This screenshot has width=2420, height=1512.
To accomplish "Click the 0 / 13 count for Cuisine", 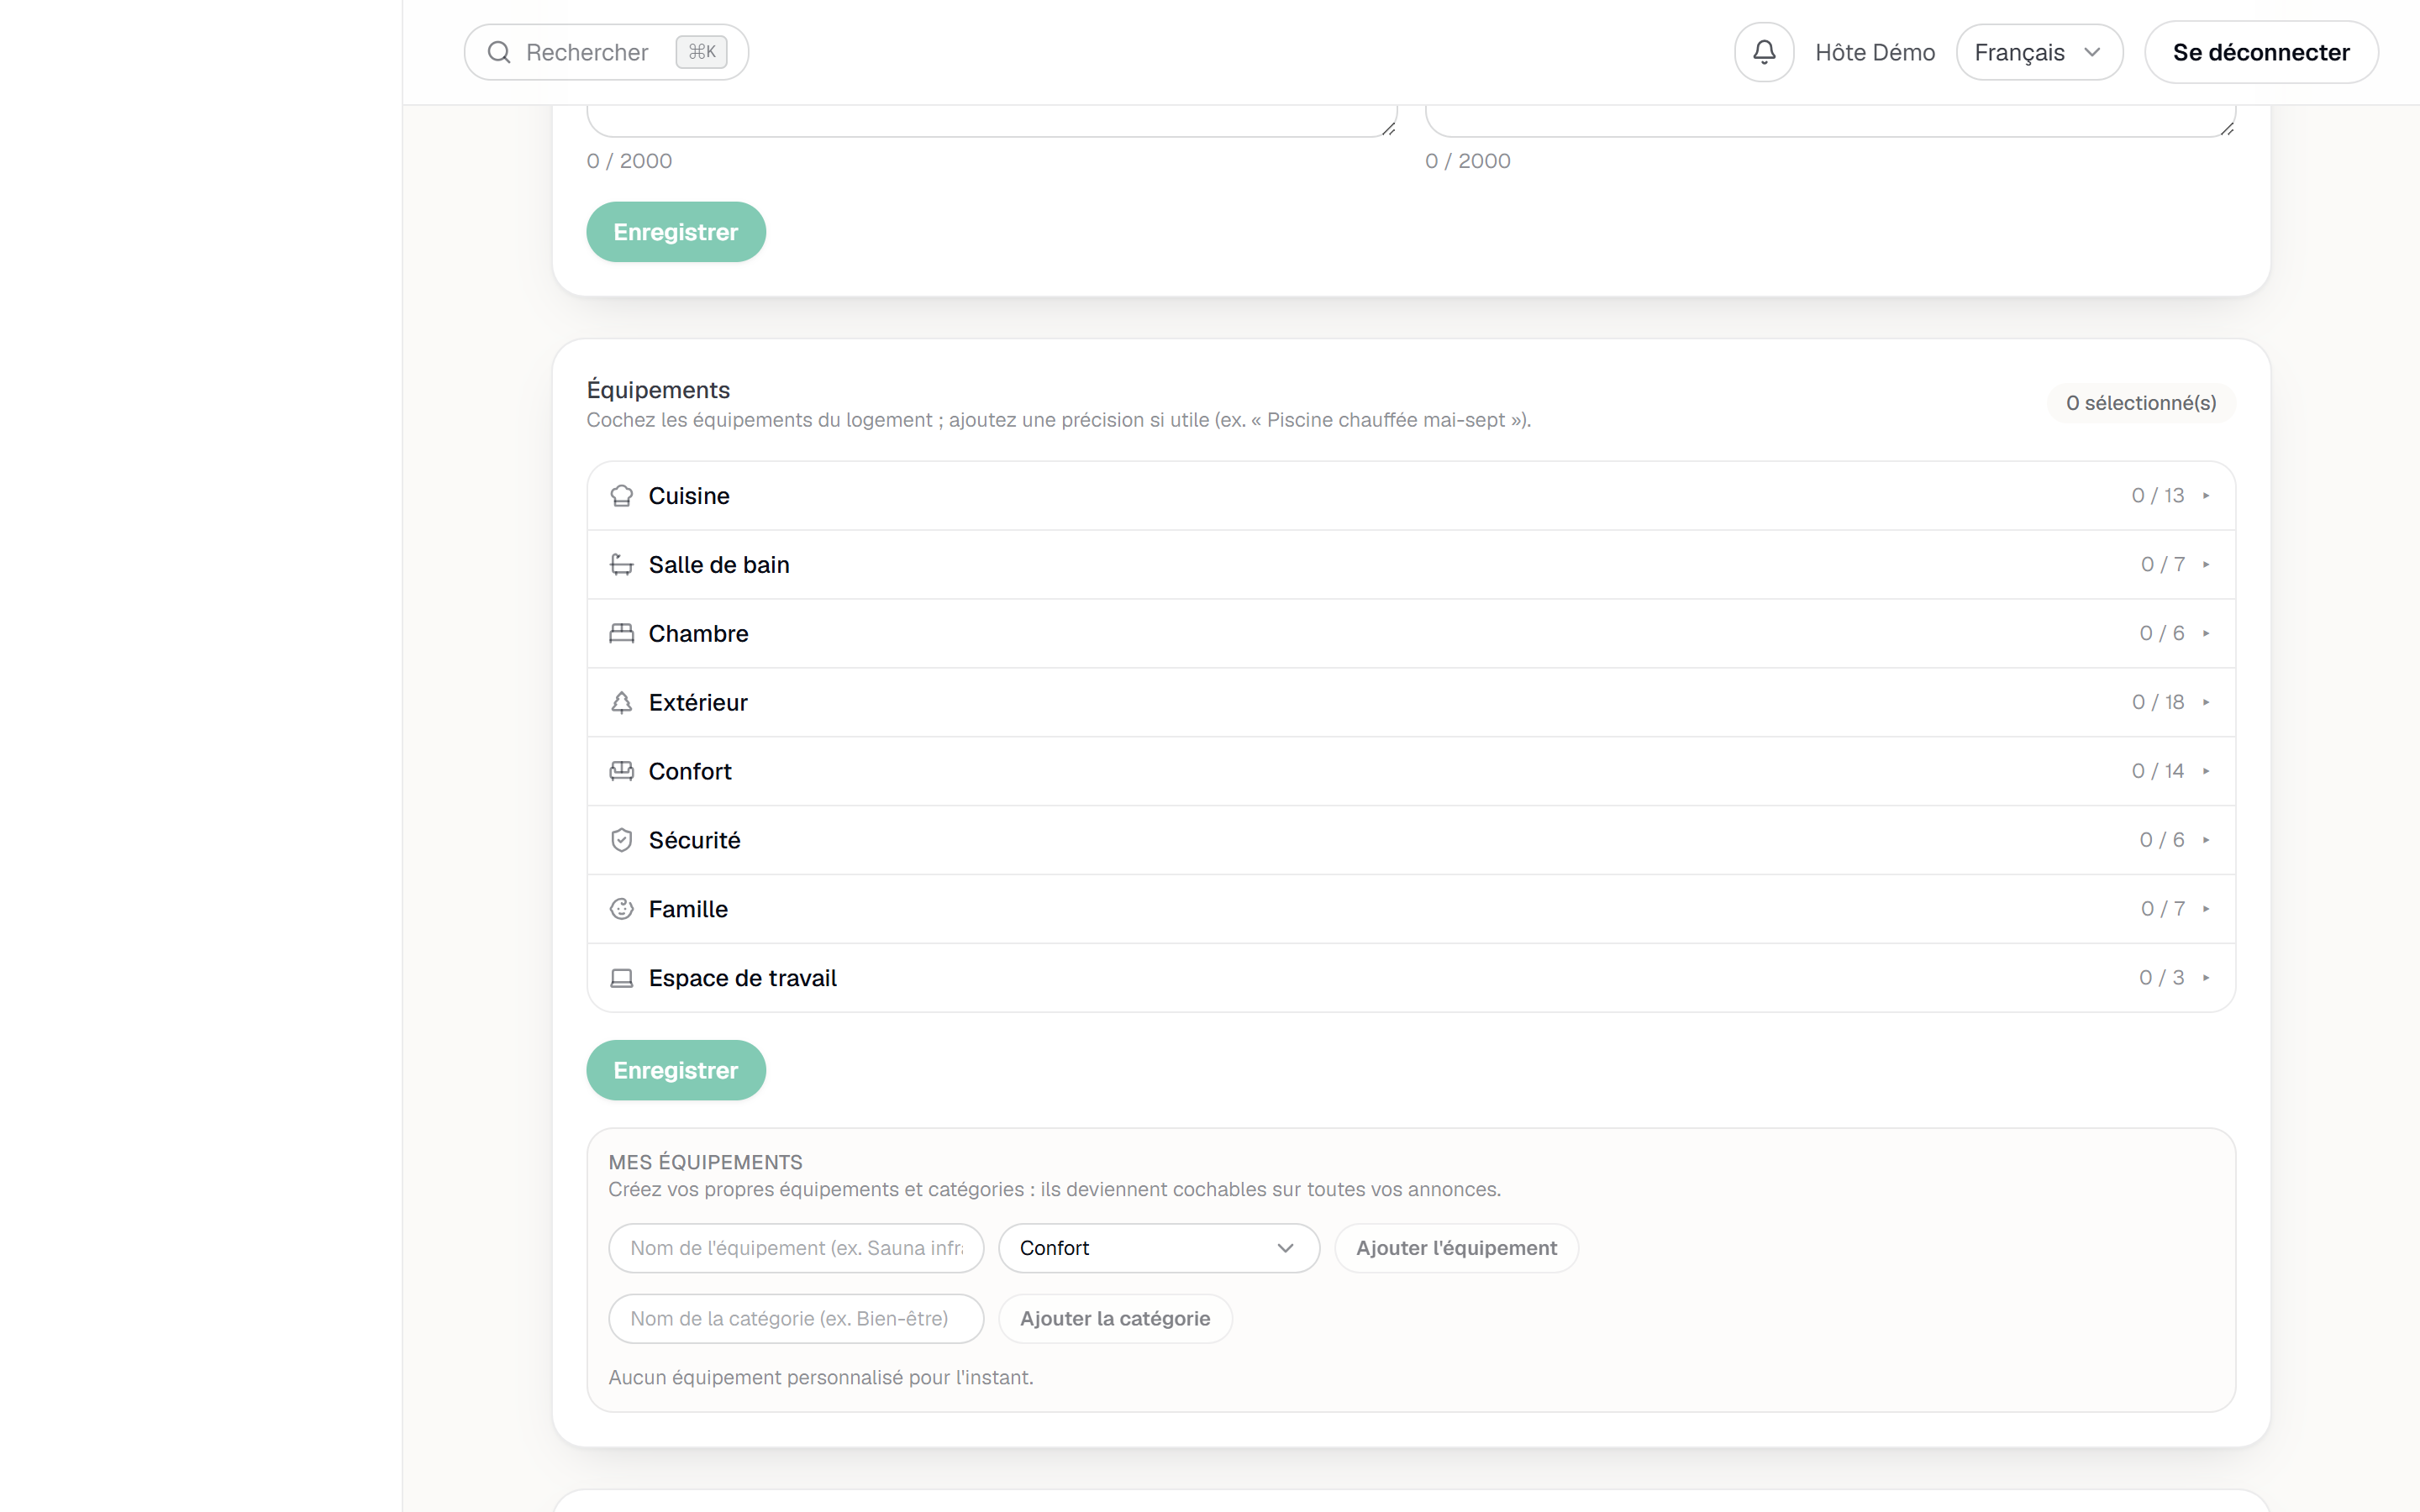I will click(2158, 496).
